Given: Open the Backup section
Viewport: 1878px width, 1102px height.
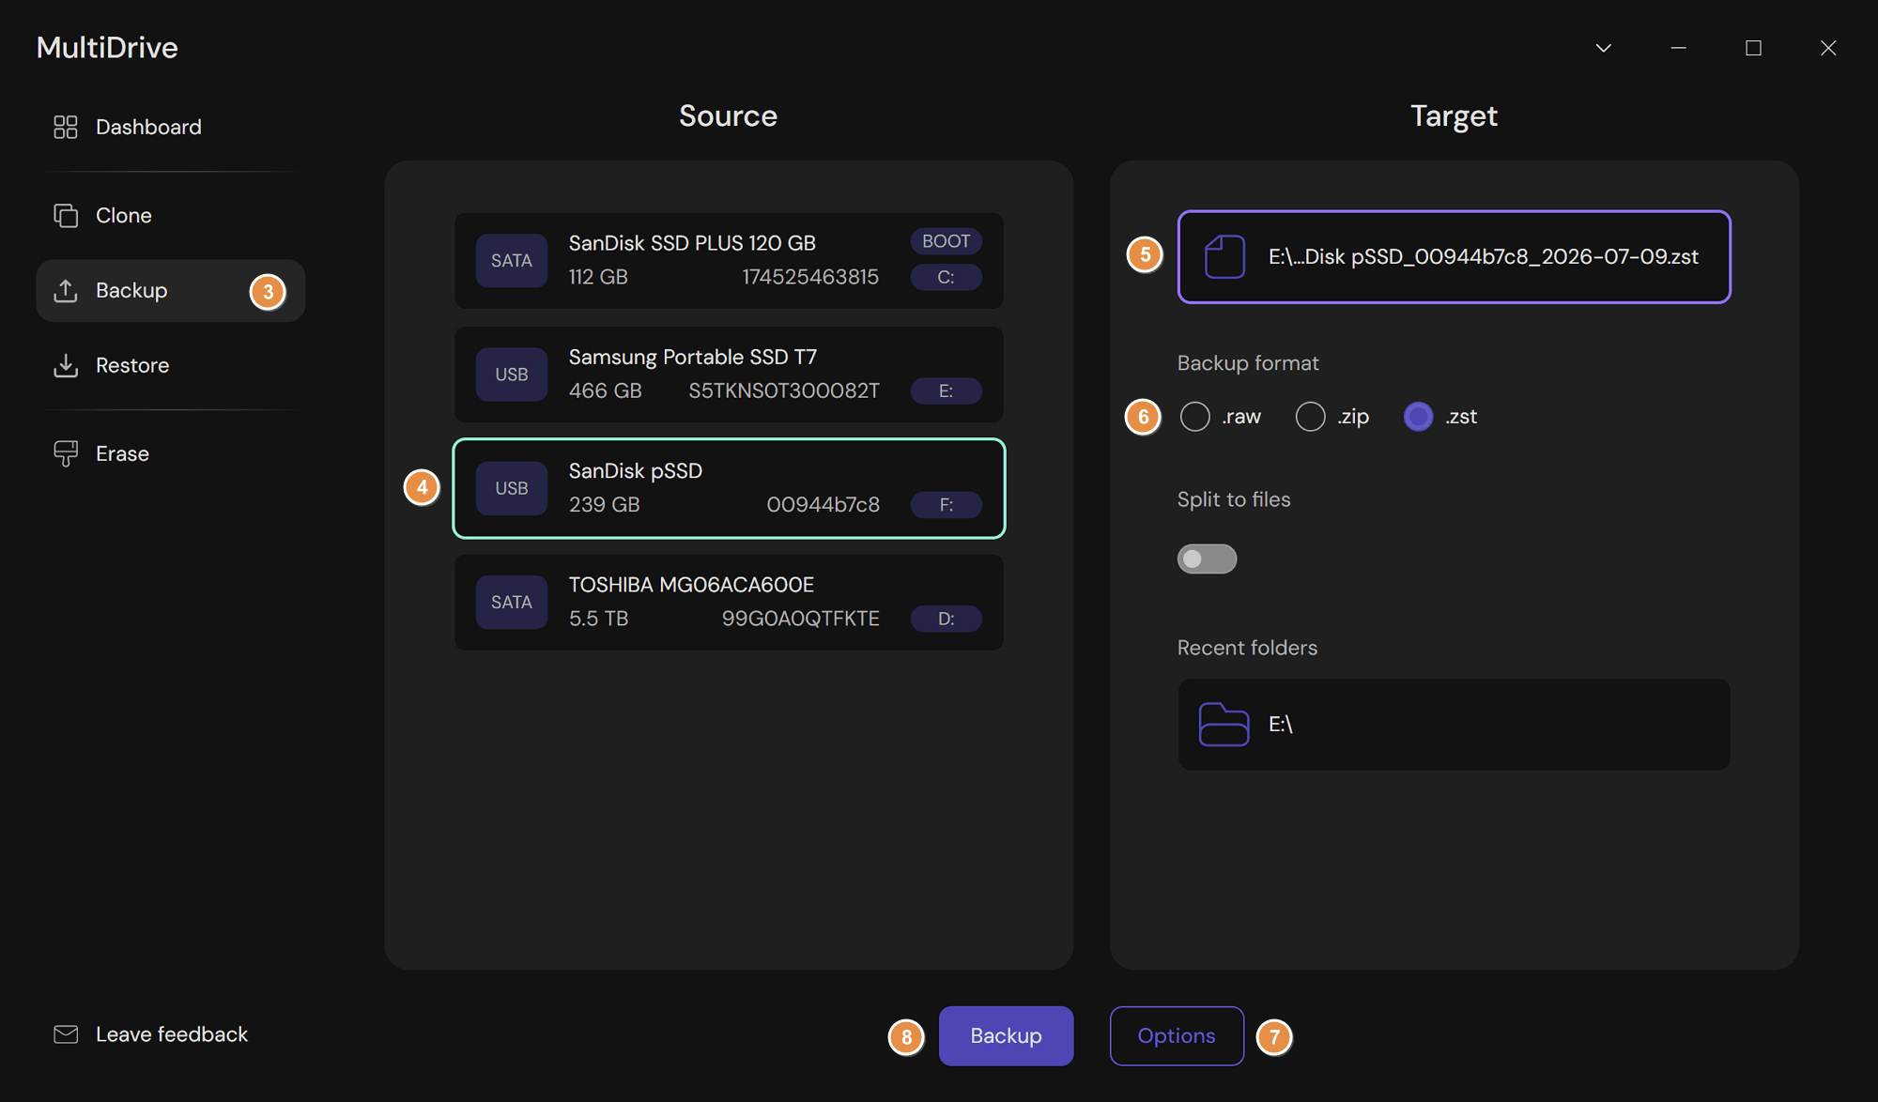Looking at the screenshot, I should (x=171, y=291).
